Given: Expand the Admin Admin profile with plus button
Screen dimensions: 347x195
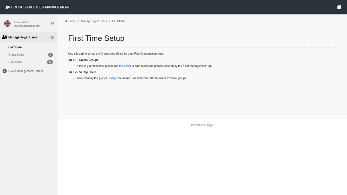Looking at the screenshot, I should coord(52,23).
